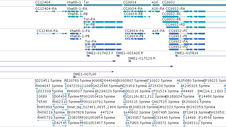
Task: Open EST SD06436.5prime
Action: 66,97
